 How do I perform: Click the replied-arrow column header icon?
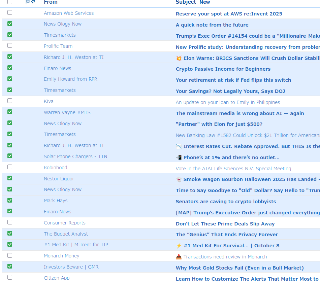click(x=33, y=2)
